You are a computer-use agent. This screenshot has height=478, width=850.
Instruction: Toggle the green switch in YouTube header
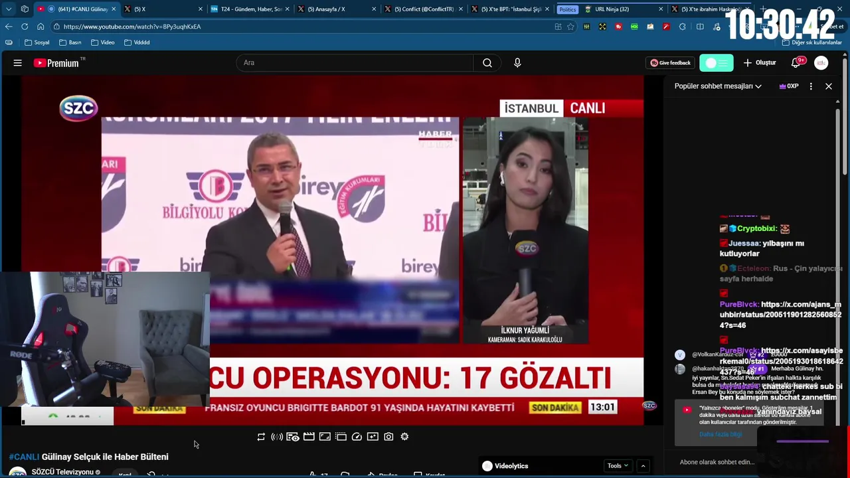(717, 63)
